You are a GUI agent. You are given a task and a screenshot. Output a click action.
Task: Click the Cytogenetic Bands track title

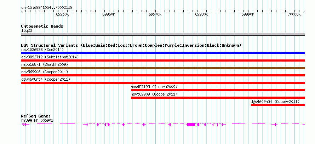[x=42, y=26]
